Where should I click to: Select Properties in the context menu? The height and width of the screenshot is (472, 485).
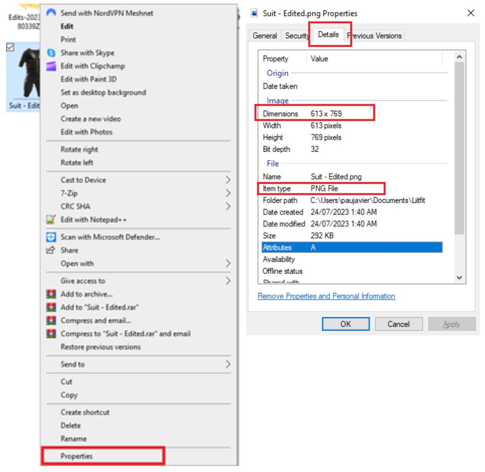(x=77, y=456)
